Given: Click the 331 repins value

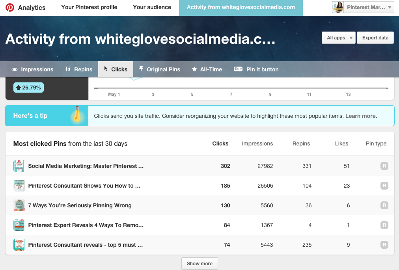Looking at the screenshot, I should coord(307,166).
